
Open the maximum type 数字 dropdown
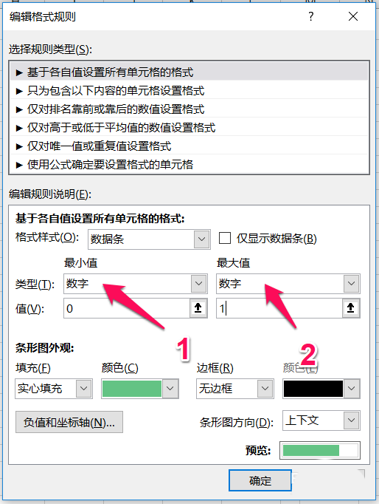(x=288, y=284)
